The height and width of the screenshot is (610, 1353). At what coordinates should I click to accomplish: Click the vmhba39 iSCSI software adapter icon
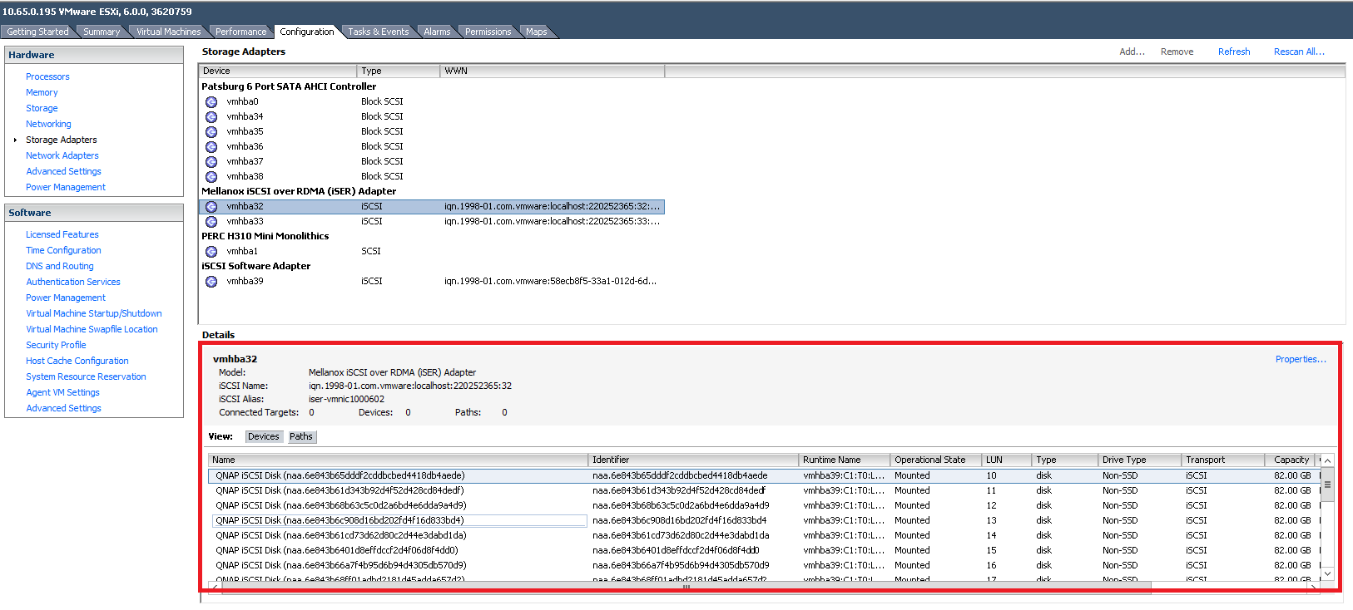pyautogui.click(x=211, y=282)
